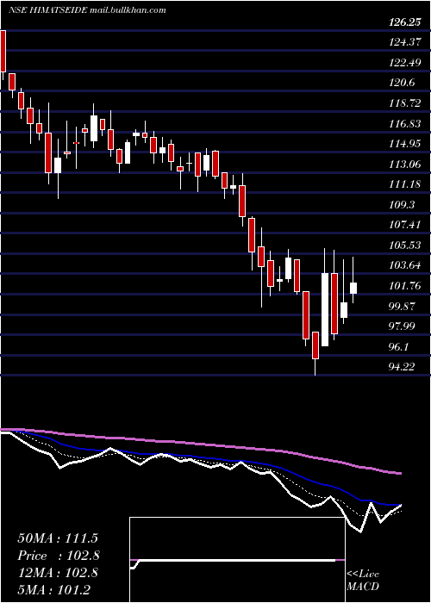Select the 109.3 price axis label
Image resolution: width=431 pixels, height=603 pixels.
tap(402, 205)
